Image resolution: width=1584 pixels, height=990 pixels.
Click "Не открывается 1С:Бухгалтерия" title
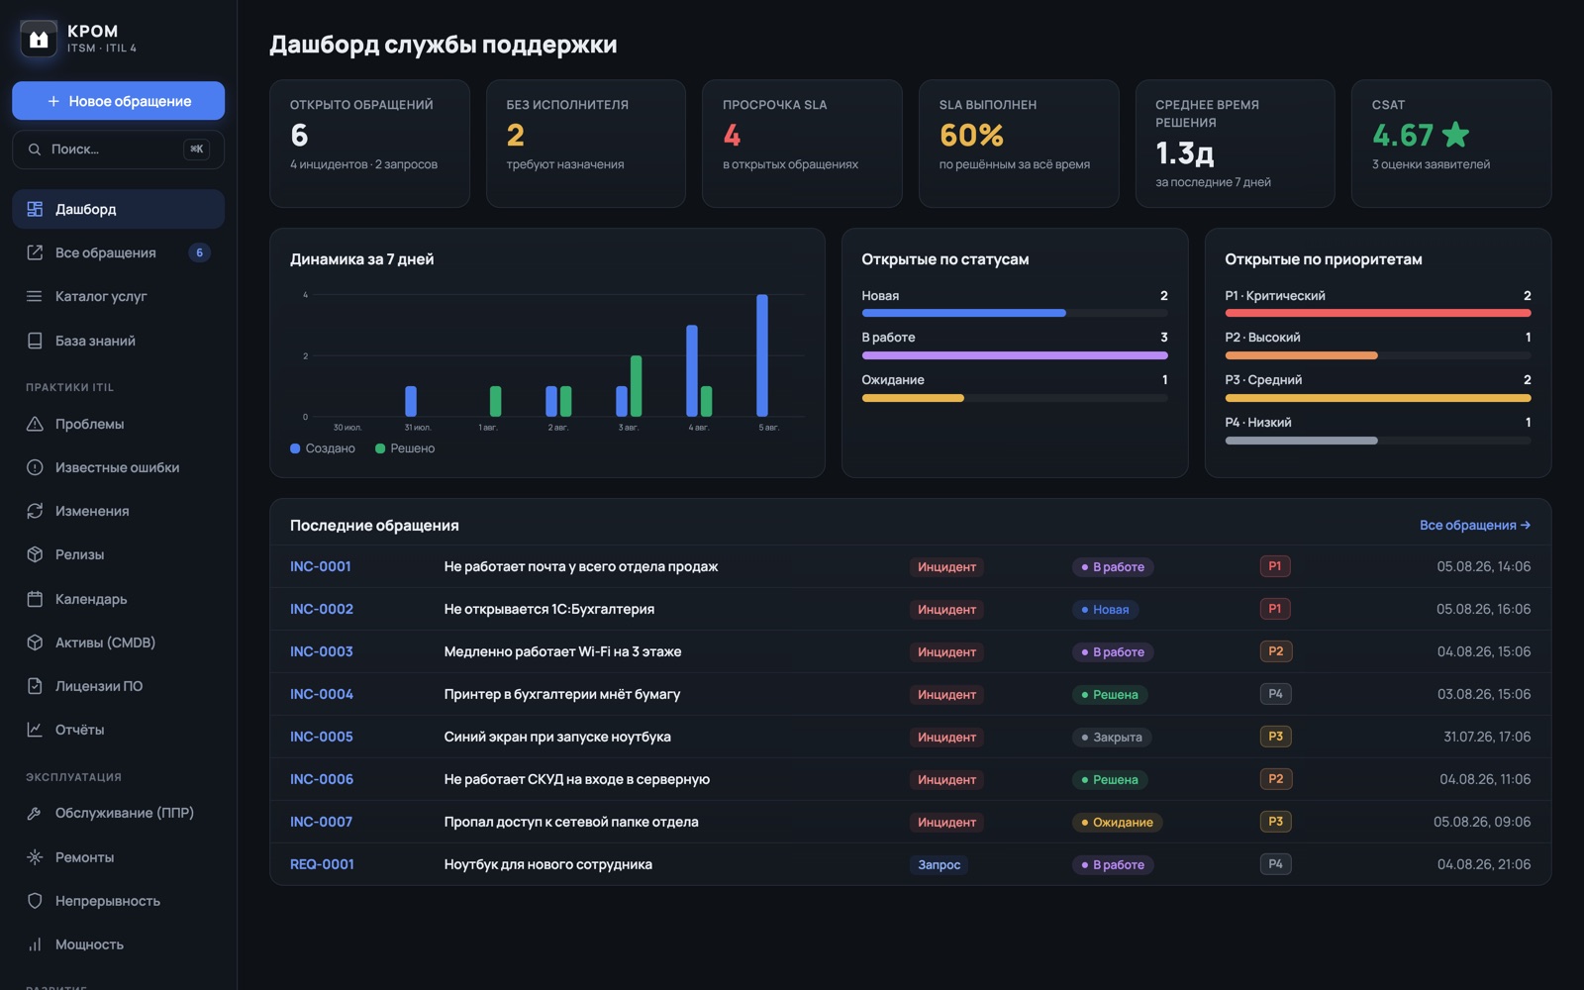click(549, 609)
